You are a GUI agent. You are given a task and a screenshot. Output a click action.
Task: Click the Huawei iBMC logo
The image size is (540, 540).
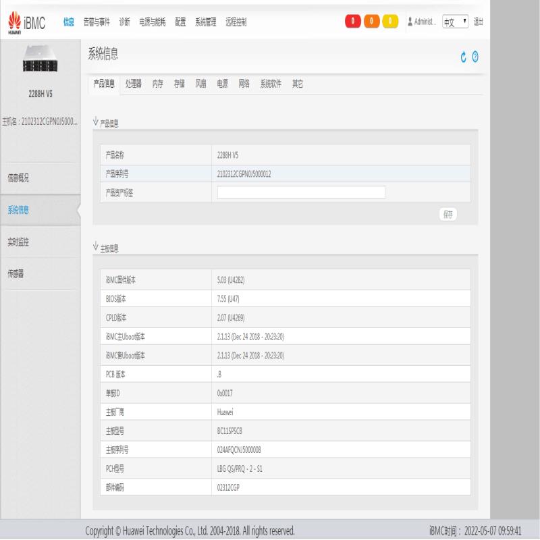pyautogui.click(x=26, y=23)
